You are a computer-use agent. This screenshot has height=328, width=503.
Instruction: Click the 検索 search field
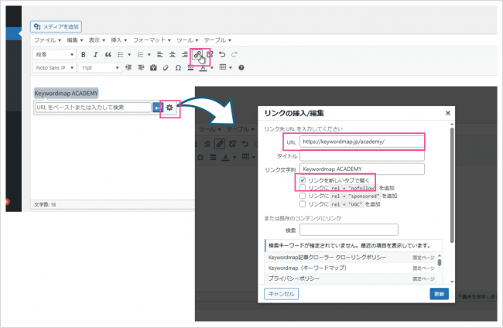349,230
